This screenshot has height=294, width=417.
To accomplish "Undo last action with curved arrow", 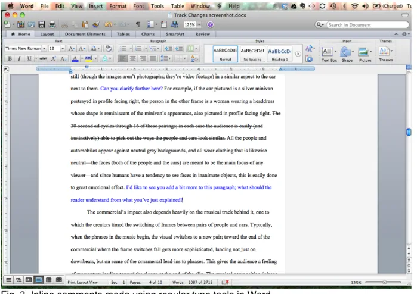I will [x=108, y=24].
